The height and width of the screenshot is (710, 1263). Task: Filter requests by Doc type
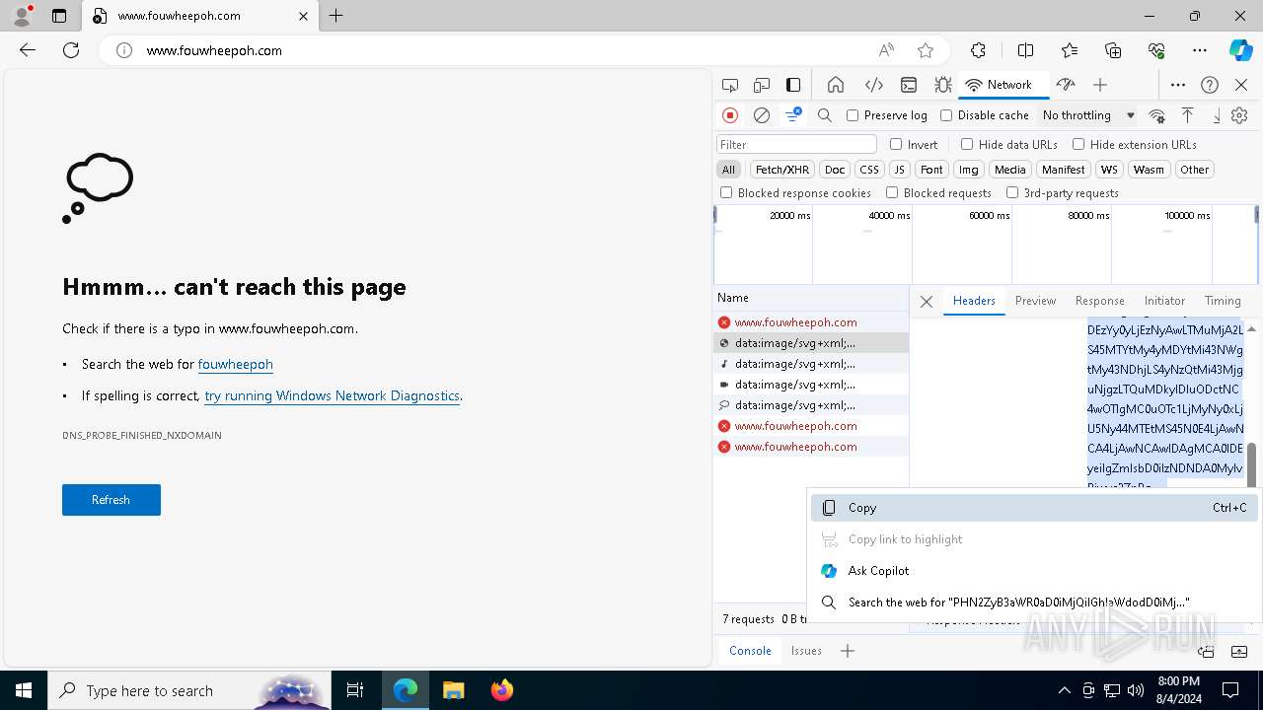pos(835,170)
